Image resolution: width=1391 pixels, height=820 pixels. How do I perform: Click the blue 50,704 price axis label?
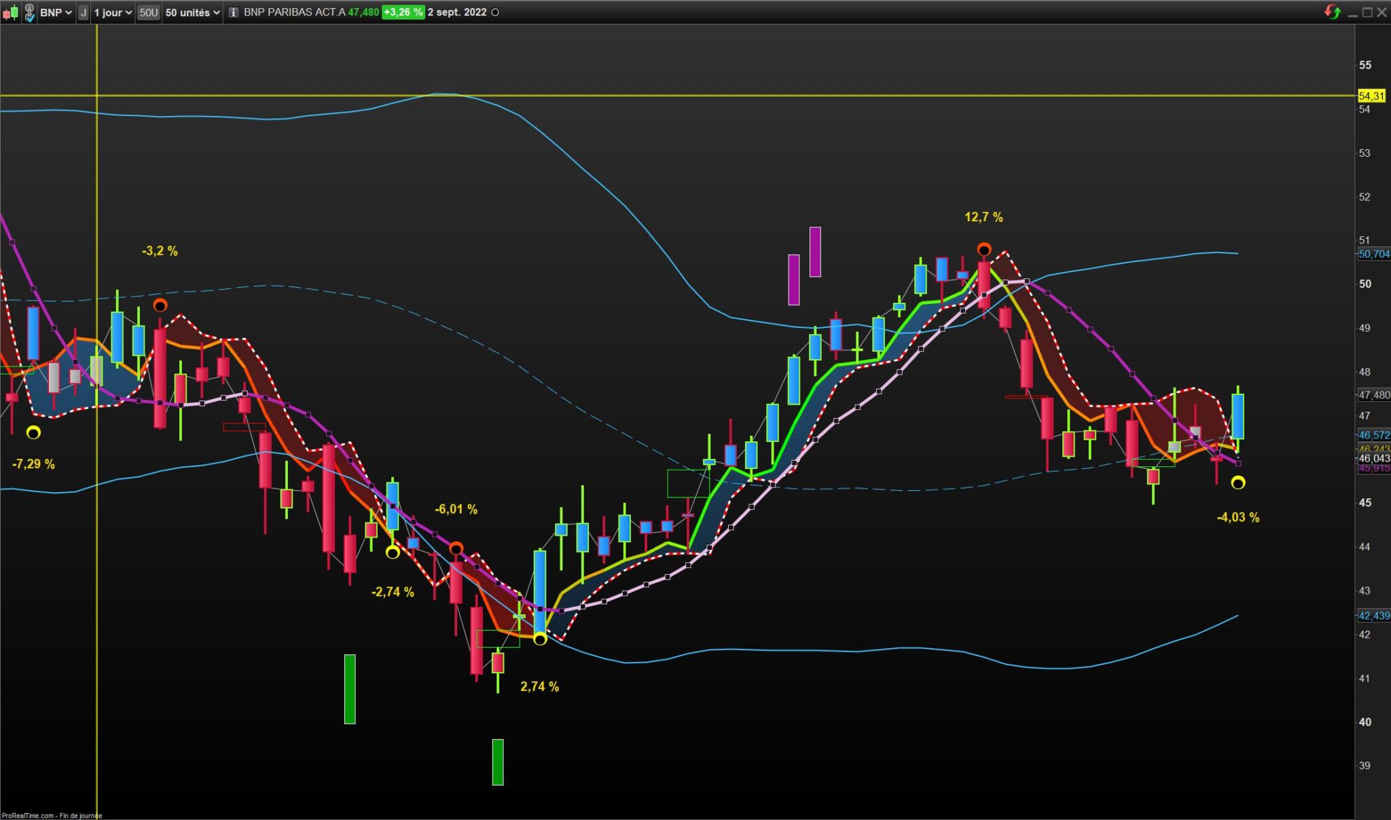[x=1373, y=254]
